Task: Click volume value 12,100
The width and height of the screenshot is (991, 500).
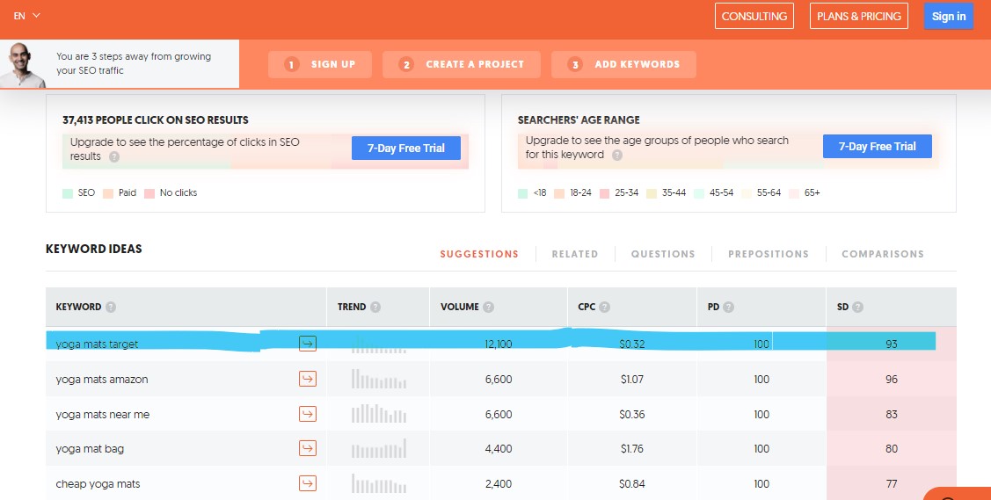Action: [x=498, y=344]
